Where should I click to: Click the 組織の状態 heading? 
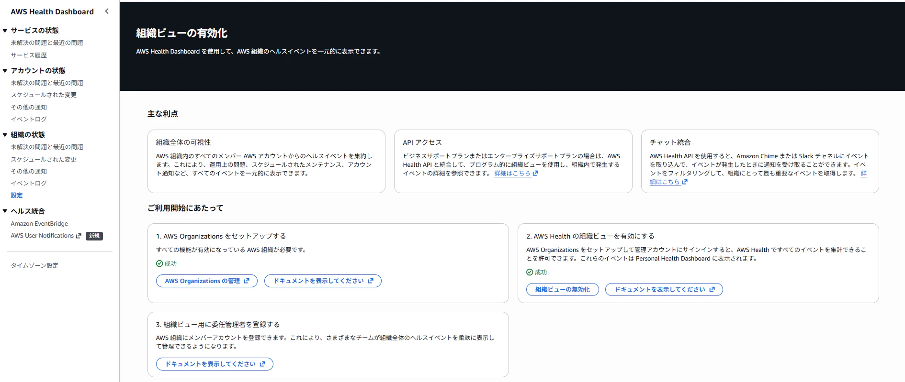tap(28, 135)
